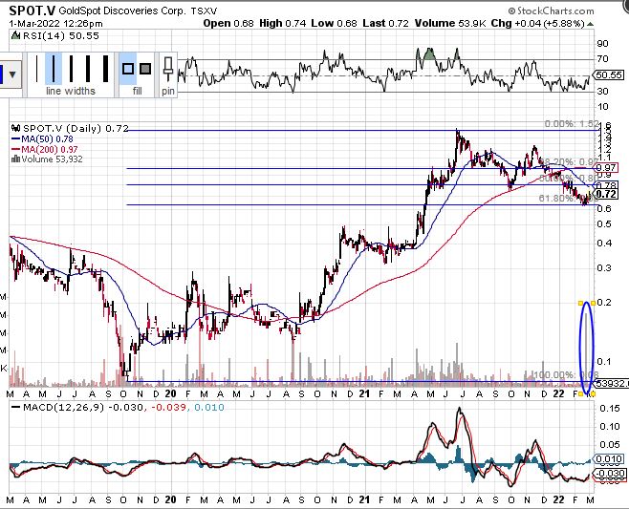Screen dimensions: 629x509
Task: Click the Volume 53.9K header value
Action: (450, 23)
